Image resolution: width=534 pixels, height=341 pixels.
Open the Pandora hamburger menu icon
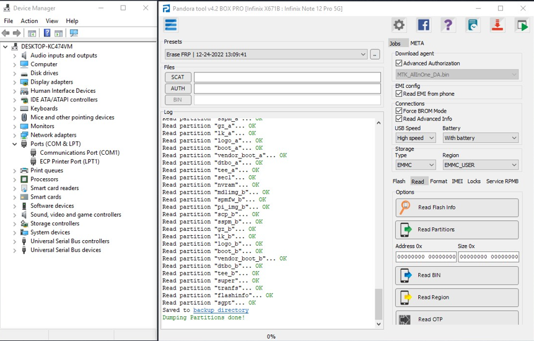(x=170, y=25)
